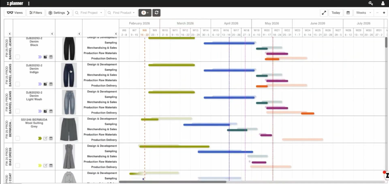Screen dimensions: 389x184
Task: Expand the Settings chevron arrow
Action: 68,13
